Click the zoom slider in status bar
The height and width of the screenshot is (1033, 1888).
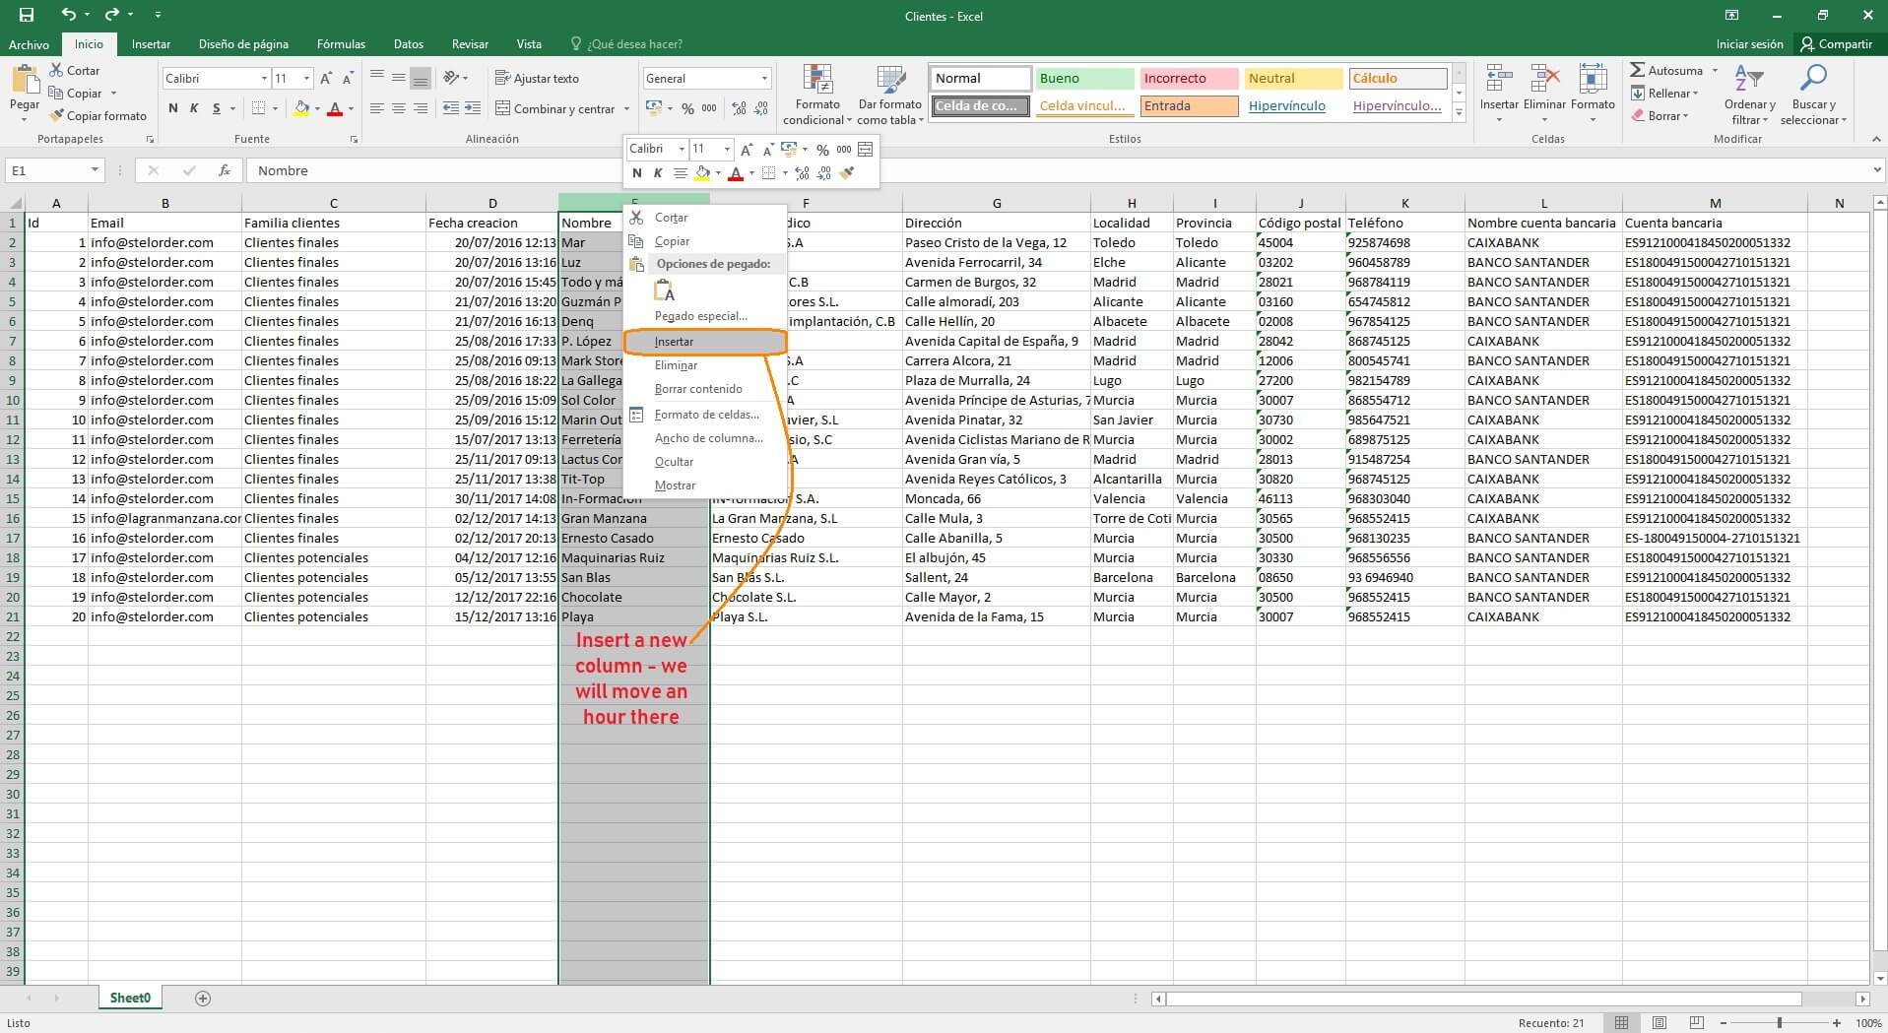pyautogui.click(x=1779, y=1023)
